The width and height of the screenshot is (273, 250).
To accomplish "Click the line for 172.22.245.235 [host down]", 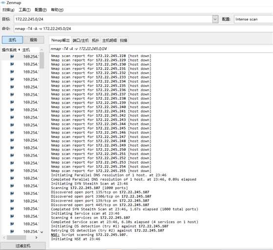I will 101,86.
